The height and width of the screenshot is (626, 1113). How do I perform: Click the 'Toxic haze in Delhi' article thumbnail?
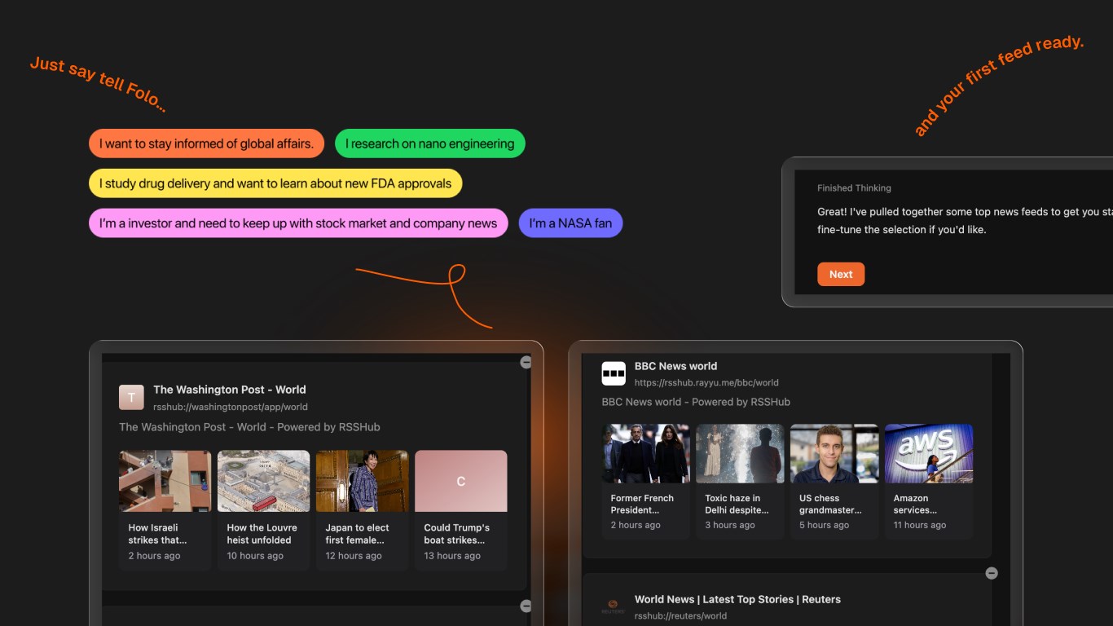(740, 452)
